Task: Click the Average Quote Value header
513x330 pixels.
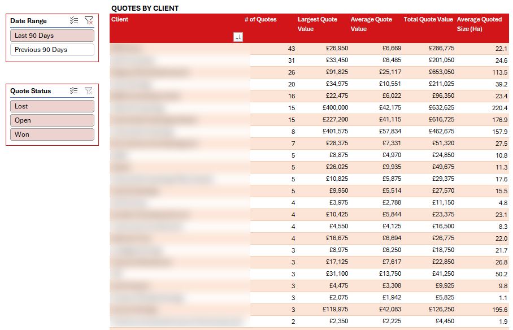Action: click(371, 24)
